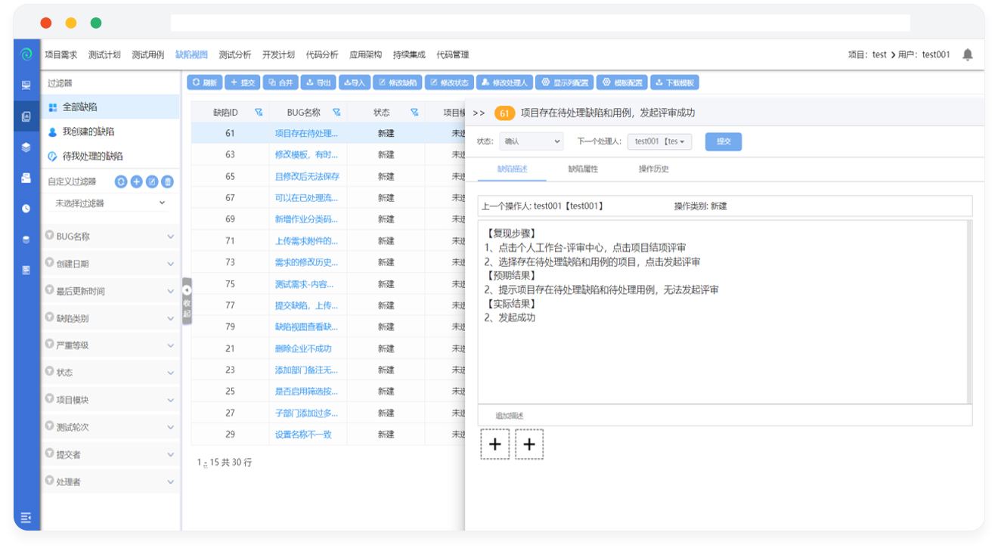Screen dimensions: 998x554
Task: Click the 导出 export toolbar button
Action: click(318, 82)
